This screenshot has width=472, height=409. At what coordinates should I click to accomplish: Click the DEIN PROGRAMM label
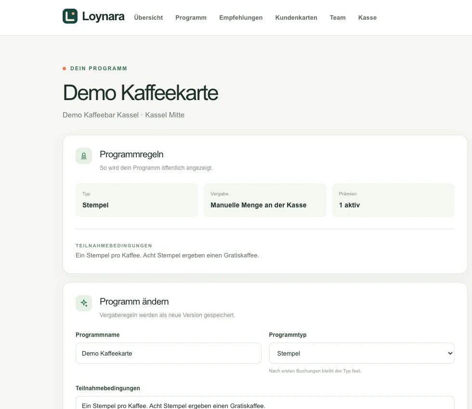(x=98, y=68)
